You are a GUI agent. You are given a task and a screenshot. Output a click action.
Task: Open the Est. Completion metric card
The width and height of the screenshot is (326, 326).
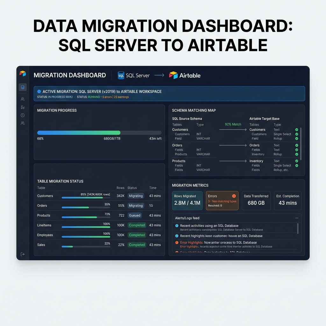(x=288, y=201)
